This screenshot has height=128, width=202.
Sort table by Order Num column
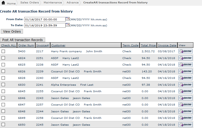click(26, 45)
